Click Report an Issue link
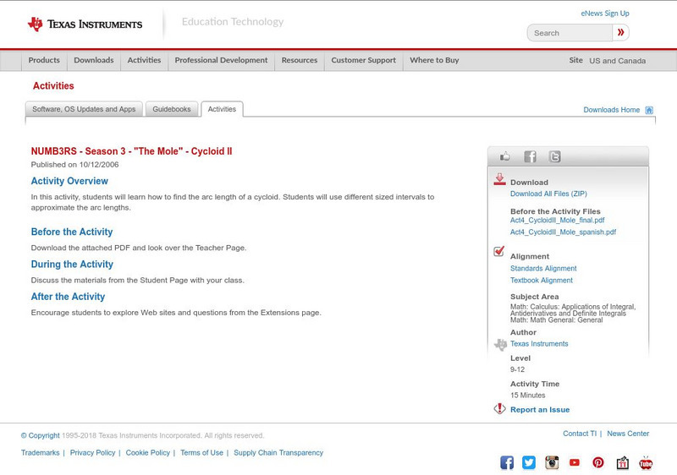Image resolution: width=677 pixels, height=475 pixels. (540, 409)
